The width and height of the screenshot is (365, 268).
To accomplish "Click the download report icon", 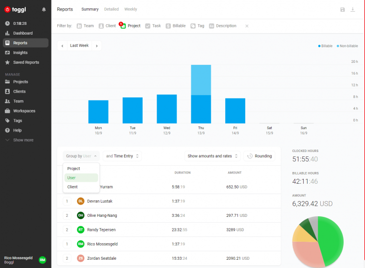I will [x=353, y=10].
